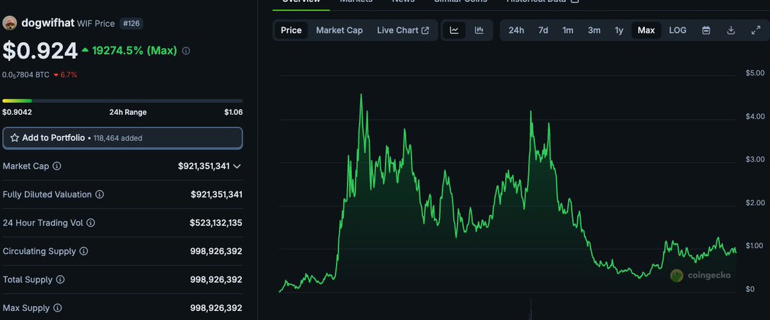Open the Fully Diluted Valuation info icon
This screenshot has height=320, width=770.
click(99, 194)
